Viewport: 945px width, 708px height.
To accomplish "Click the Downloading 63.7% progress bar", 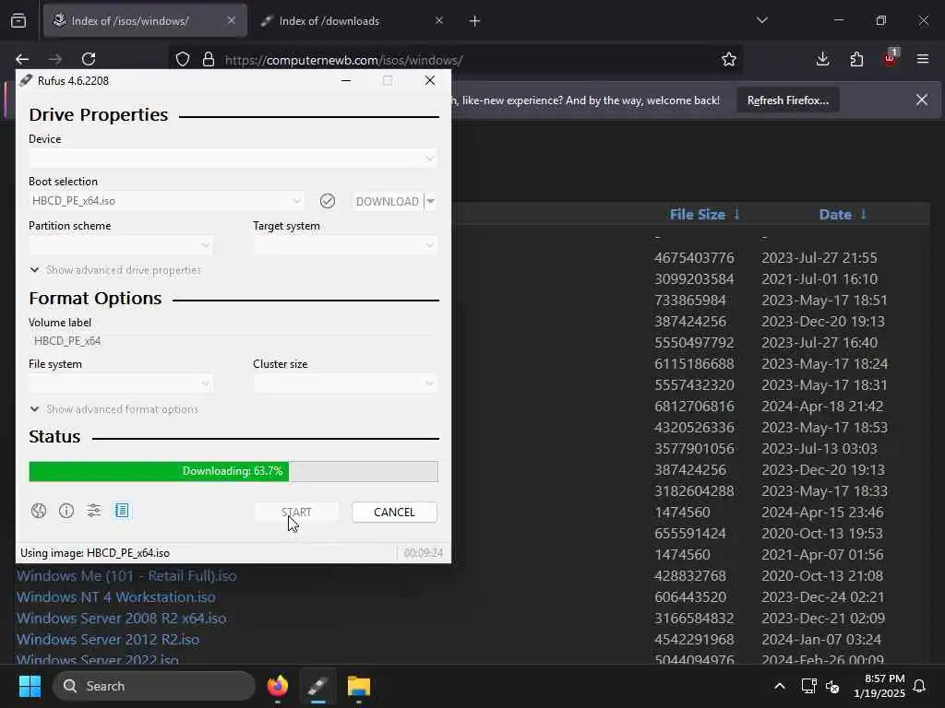I will pos(233,471).
